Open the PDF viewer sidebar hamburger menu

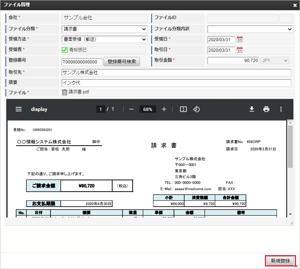(x=19, y=109)
